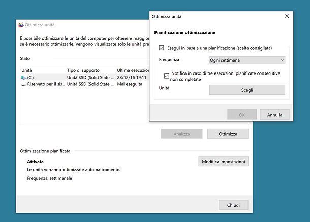Open the Frequenza dropdown 'Ogni settimana'
Screen dimensions: 310x222
247,60
